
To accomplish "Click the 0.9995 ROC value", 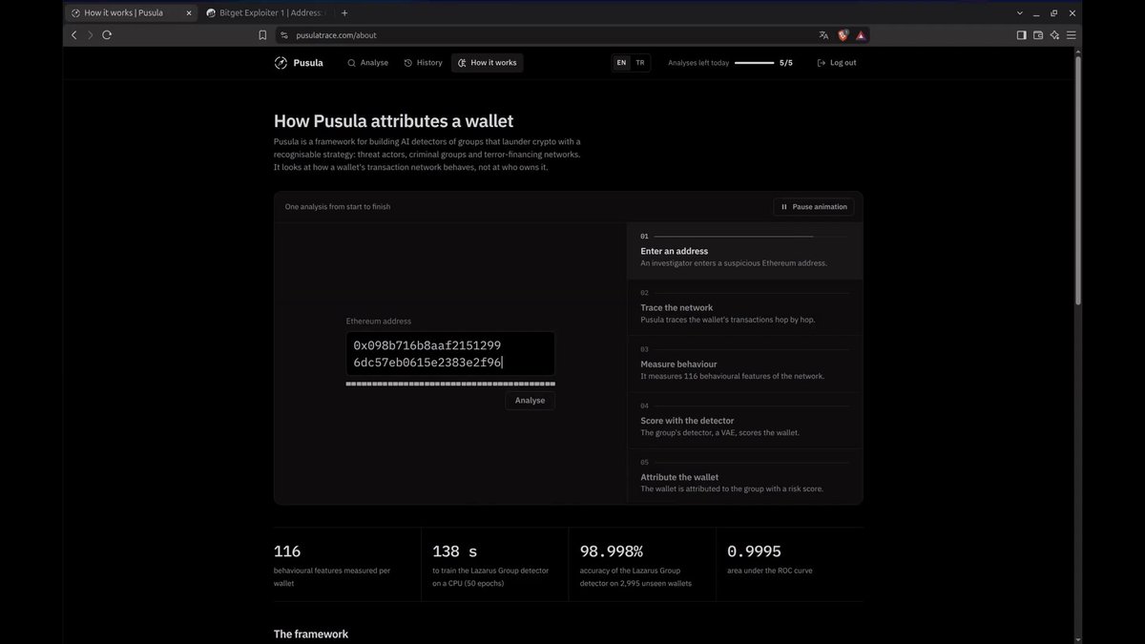I will point(754,551).
